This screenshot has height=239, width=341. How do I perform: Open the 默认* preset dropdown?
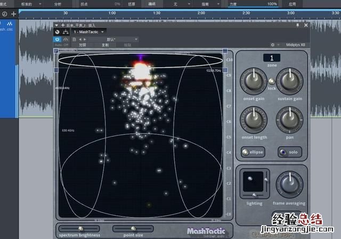click(113, 39)
